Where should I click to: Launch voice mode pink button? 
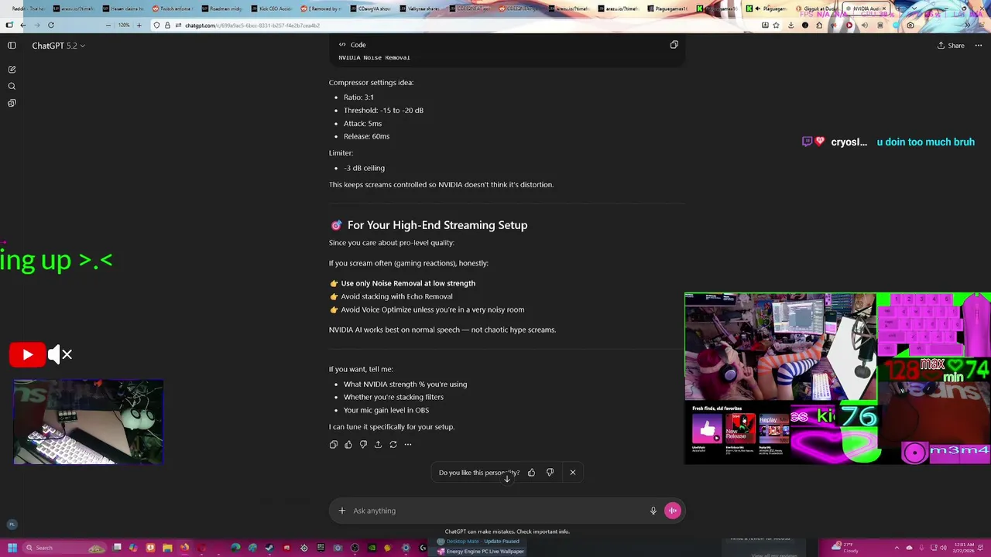point(672,511)
